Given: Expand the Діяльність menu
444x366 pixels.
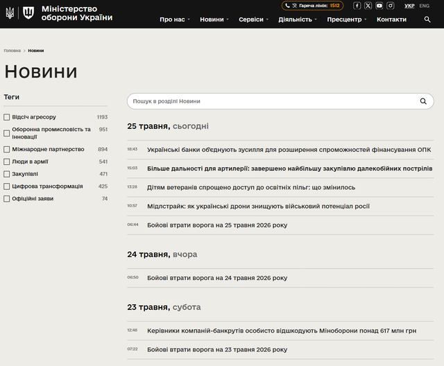Looking at the screenshot, I should pos(298,19).
